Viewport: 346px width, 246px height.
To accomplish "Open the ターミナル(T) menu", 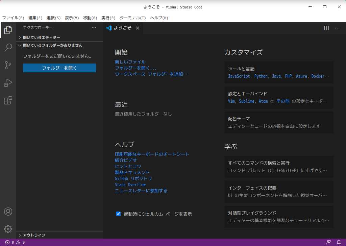I will [133, 18].
